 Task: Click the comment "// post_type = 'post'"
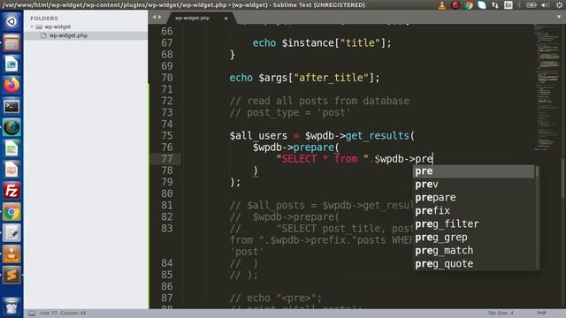[x=290, y=112]
